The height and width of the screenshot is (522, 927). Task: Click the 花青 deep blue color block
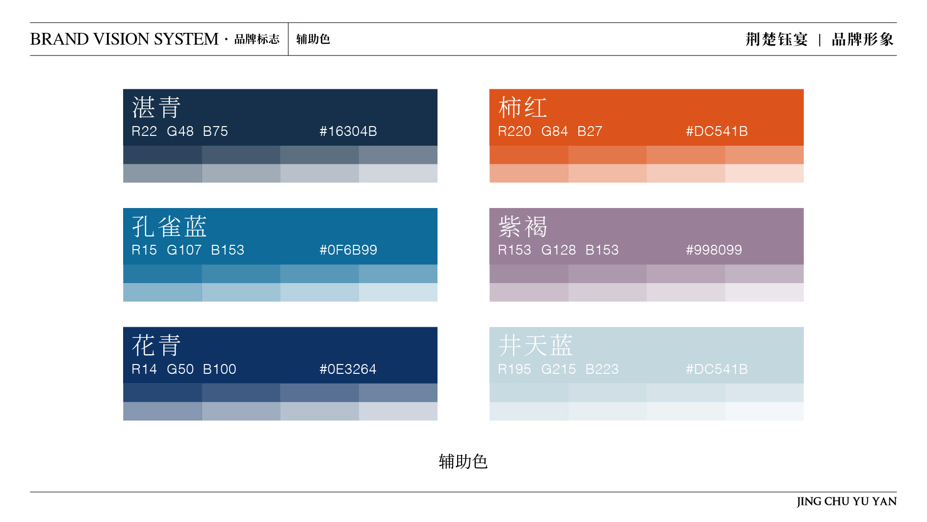(x=280, y=355)
